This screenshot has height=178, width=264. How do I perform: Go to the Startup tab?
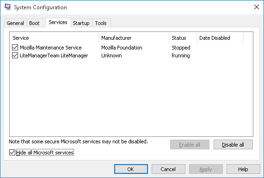click(x=81, y=23)
